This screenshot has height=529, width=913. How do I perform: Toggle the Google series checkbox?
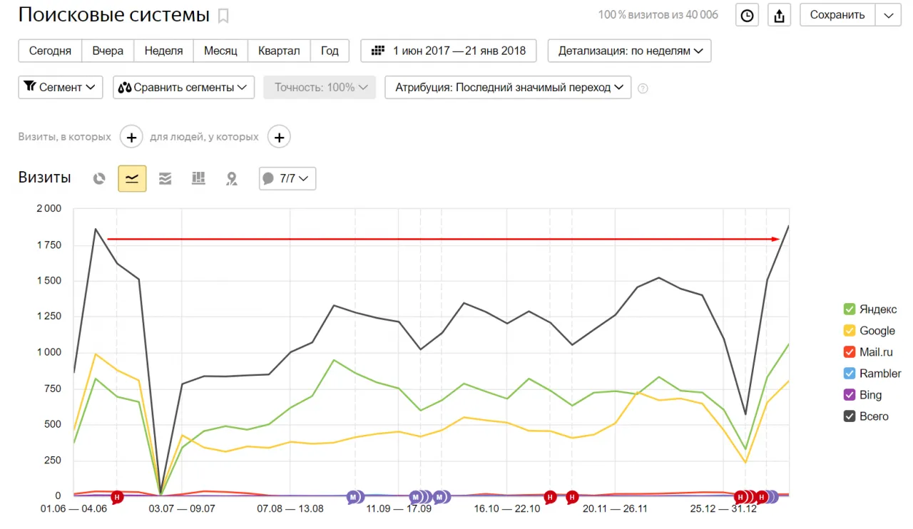849,331
